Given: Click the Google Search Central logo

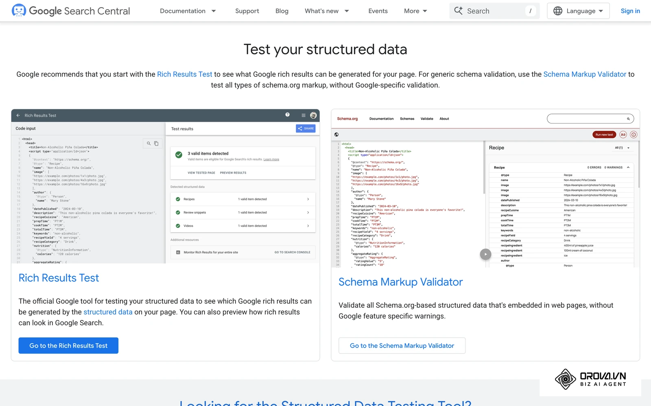Looking at the screenshot, I should click(71, 11).
